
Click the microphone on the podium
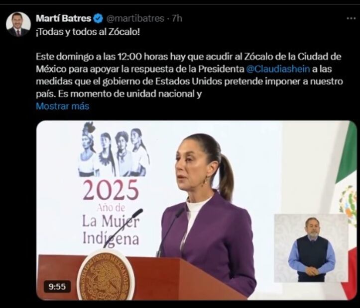pos(124,228)
